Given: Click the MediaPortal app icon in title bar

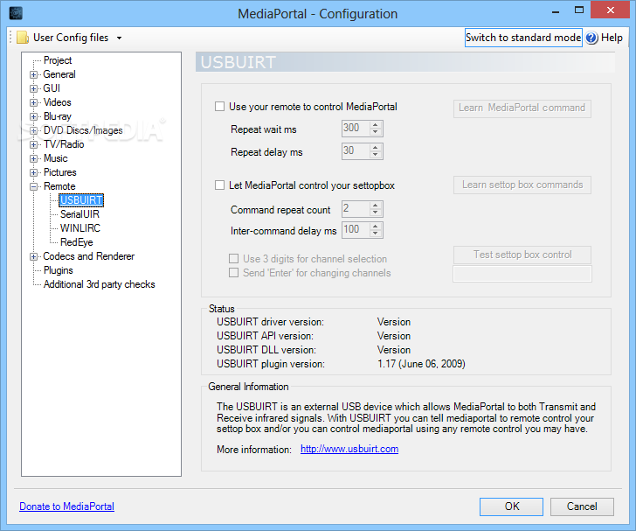Looking at the screenshot, I should [16, 13].
